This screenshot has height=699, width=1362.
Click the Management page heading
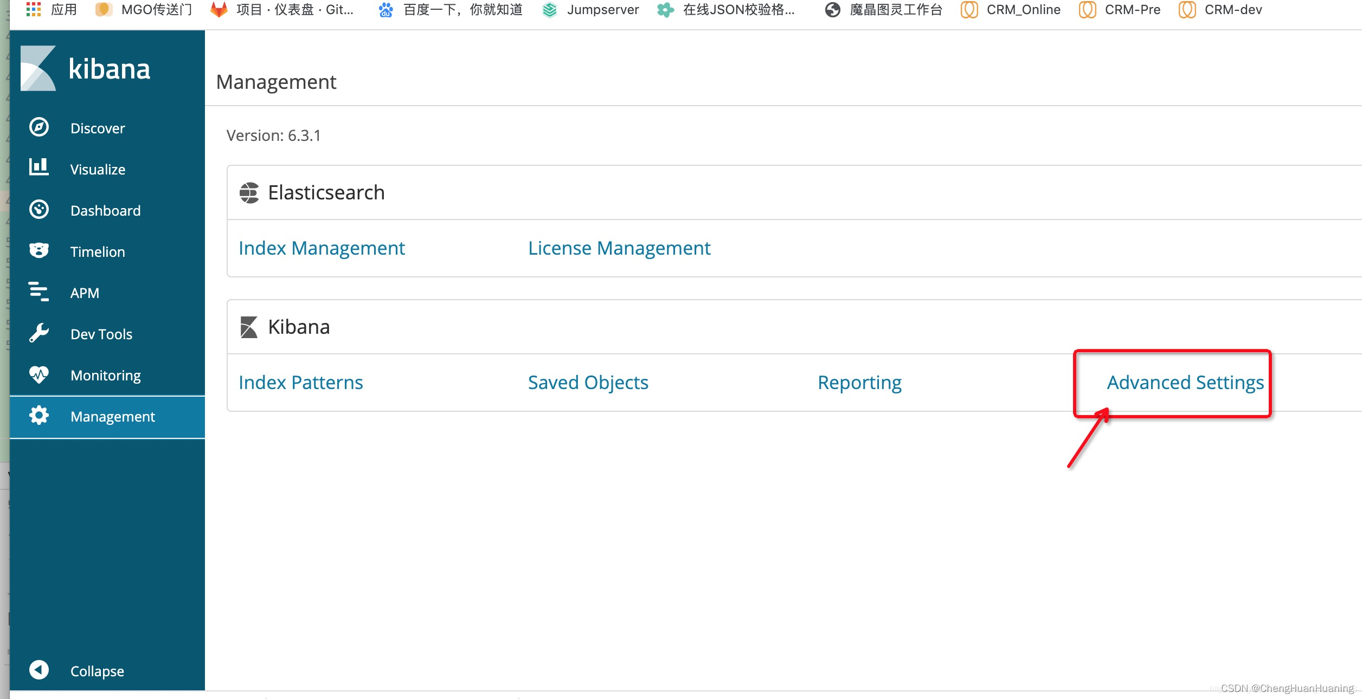(x=276, y=82)
